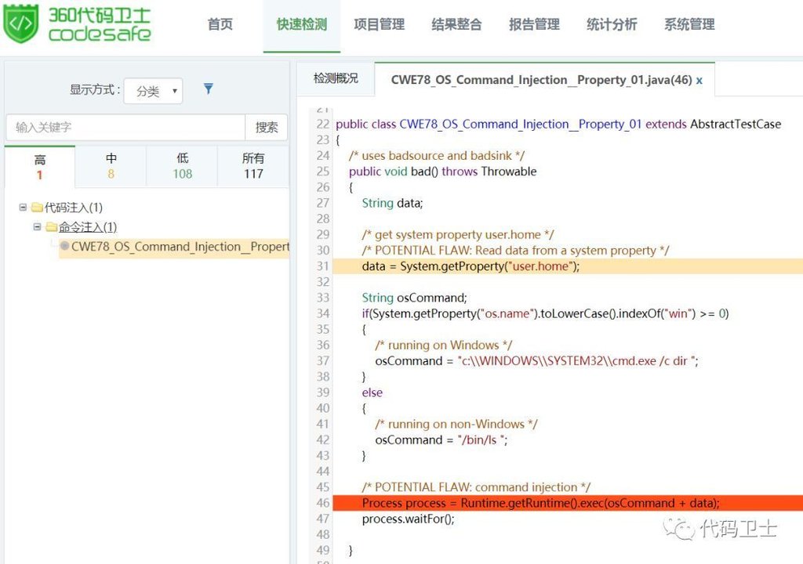Go to 首页 in navigation
803x564 pixels.
point(220,24)
